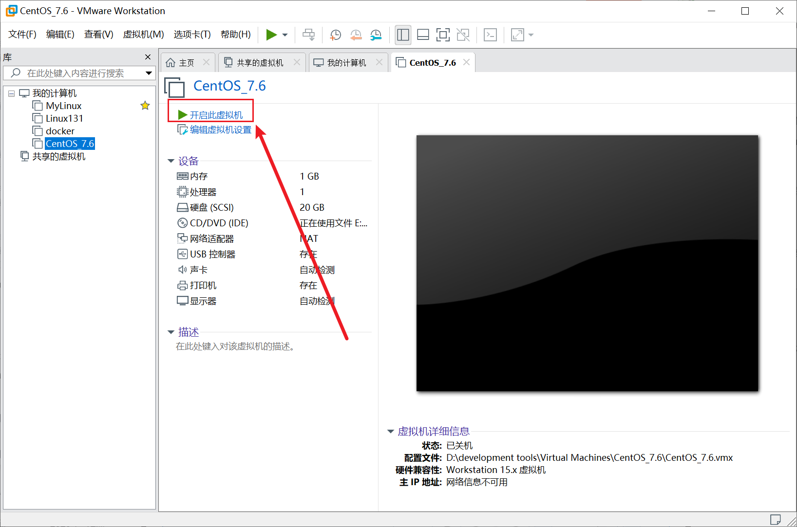Click the status bar message icon
The height and width of the screenshot is (527, 797).
[x=775, y=519]
